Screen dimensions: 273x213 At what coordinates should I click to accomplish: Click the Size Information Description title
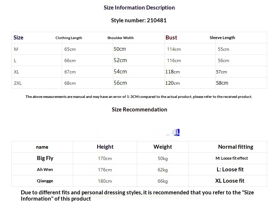(x=139, y=8)
